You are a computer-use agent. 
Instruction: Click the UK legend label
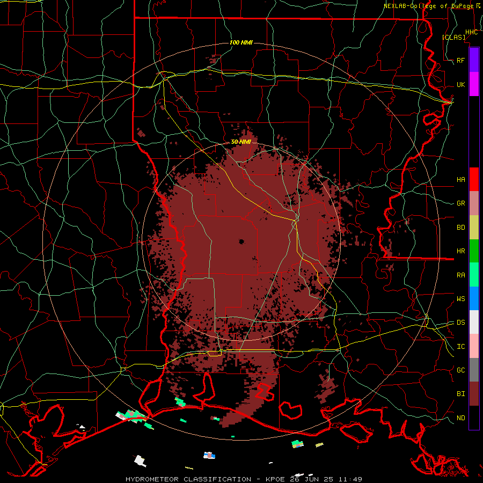pos(460,84)
